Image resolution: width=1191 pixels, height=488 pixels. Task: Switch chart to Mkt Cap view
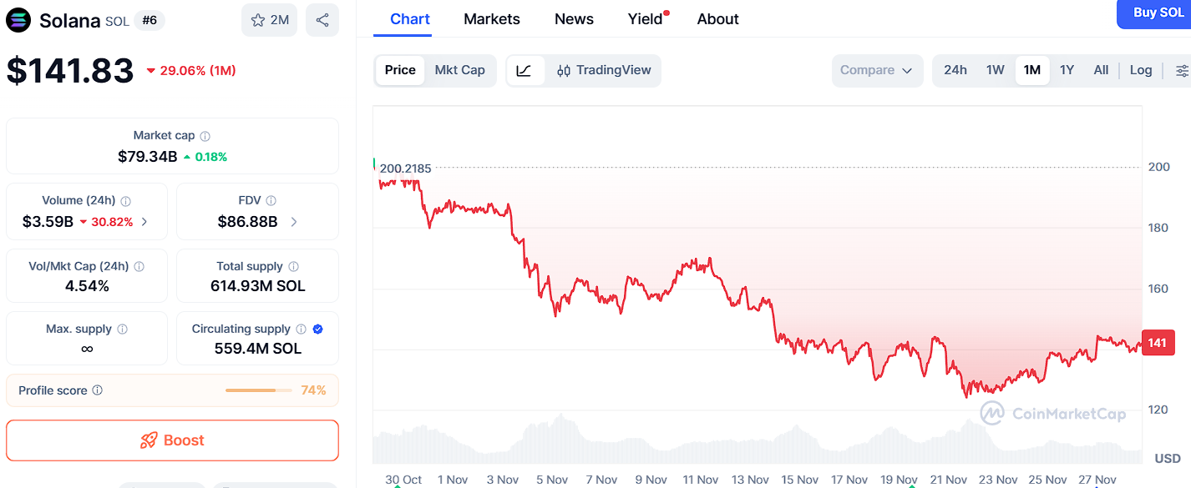click(x=460, y=70)
